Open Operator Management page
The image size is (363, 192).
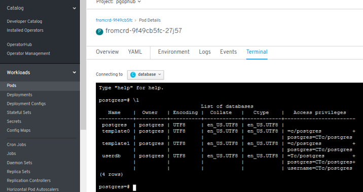28,53
